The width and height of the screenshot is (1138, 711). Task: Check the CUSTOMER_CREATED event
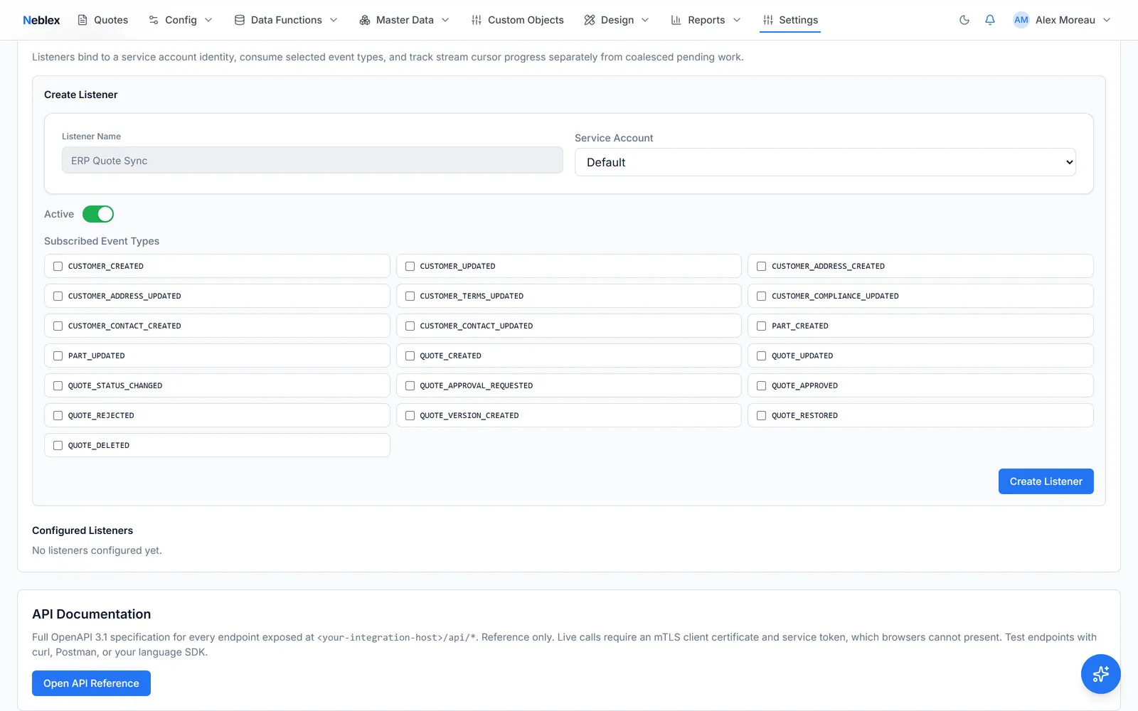click(58, 266)
